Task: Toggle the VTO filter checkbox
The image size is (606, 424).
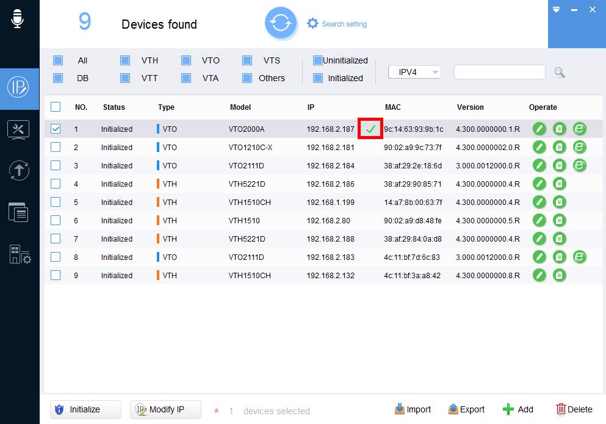Action: click(x=186, y=60)
